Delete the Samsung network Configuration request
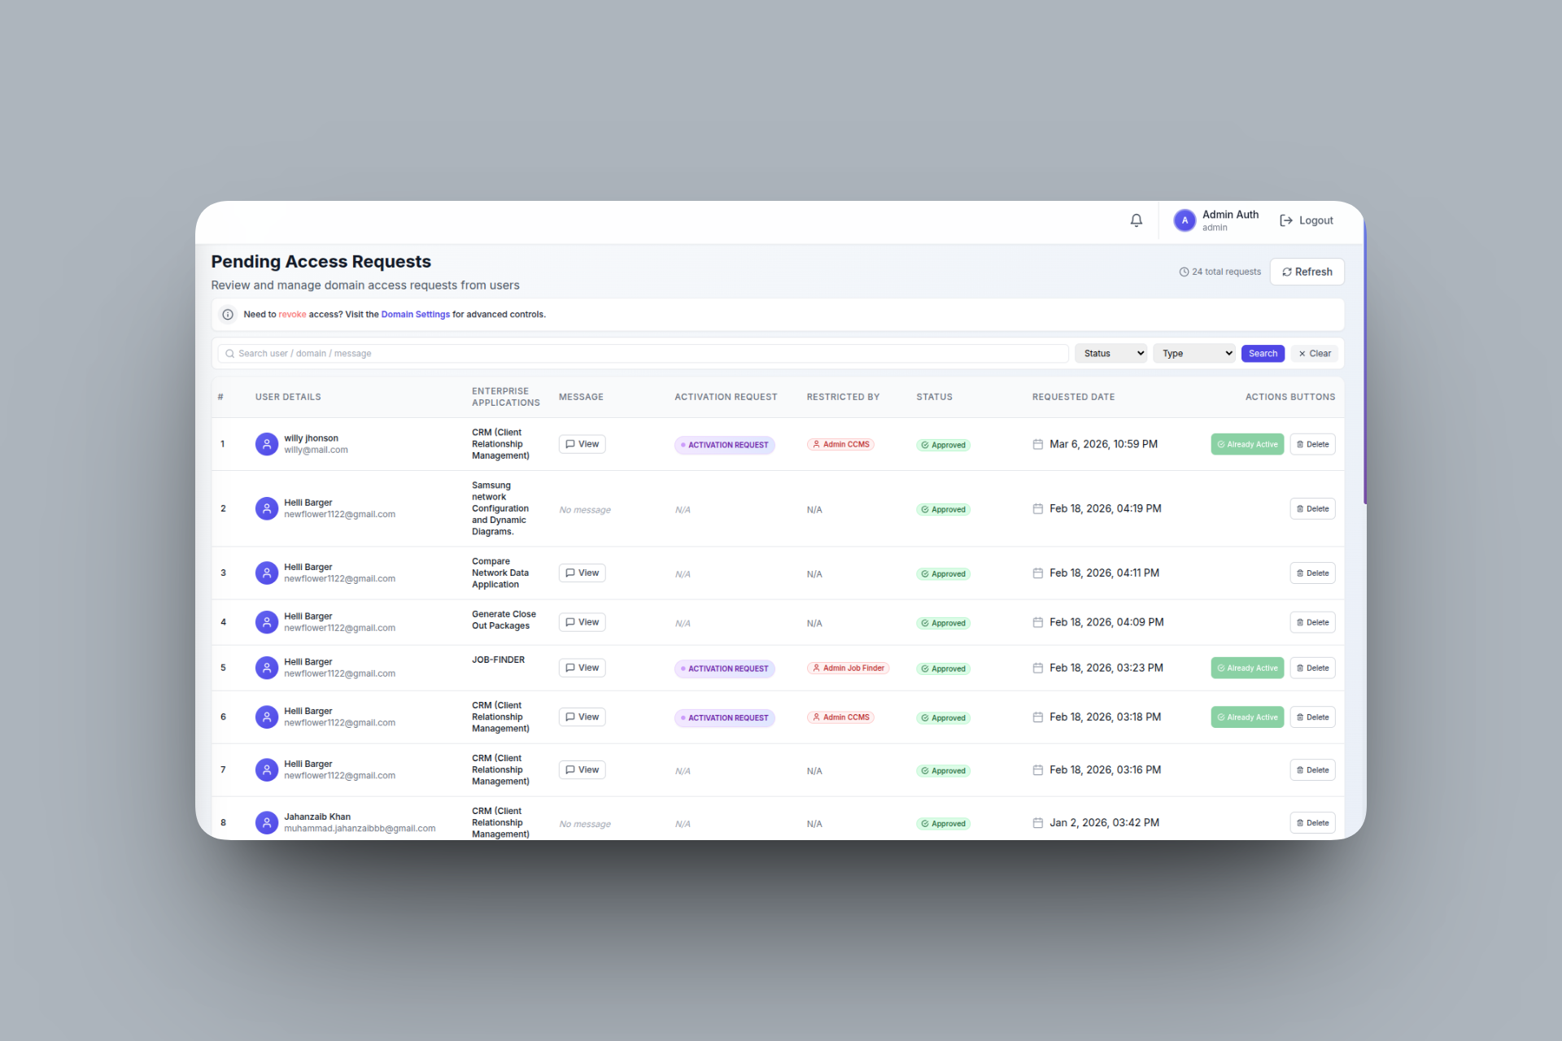 pos(1312,509)
